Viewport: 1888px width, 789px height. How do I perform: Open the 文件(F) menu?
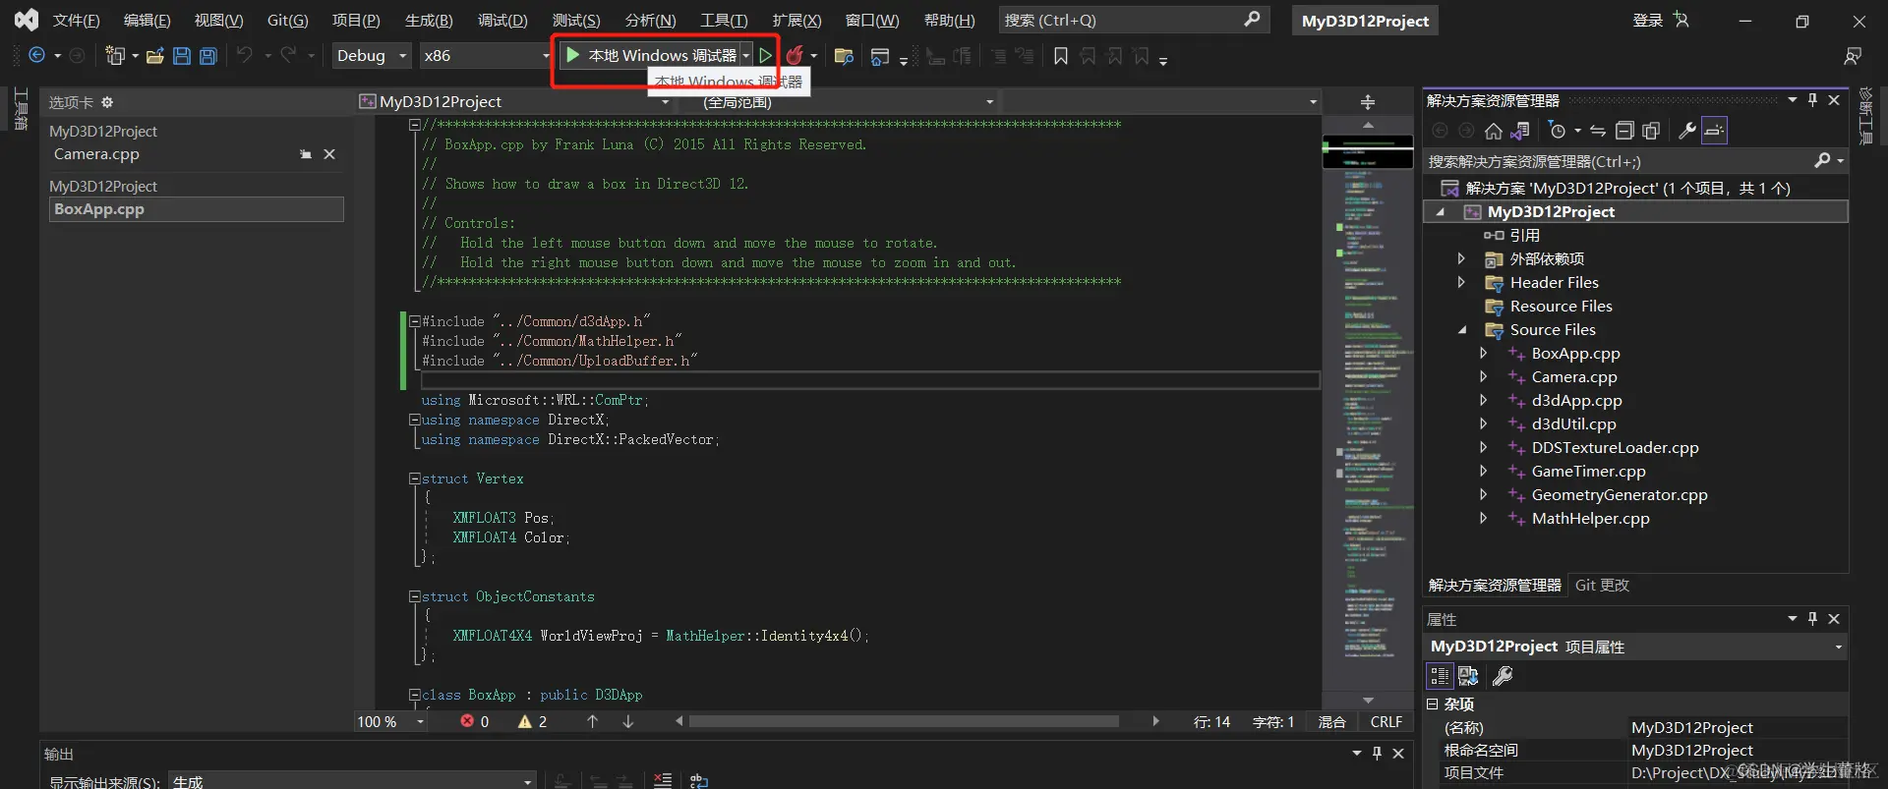76,21
